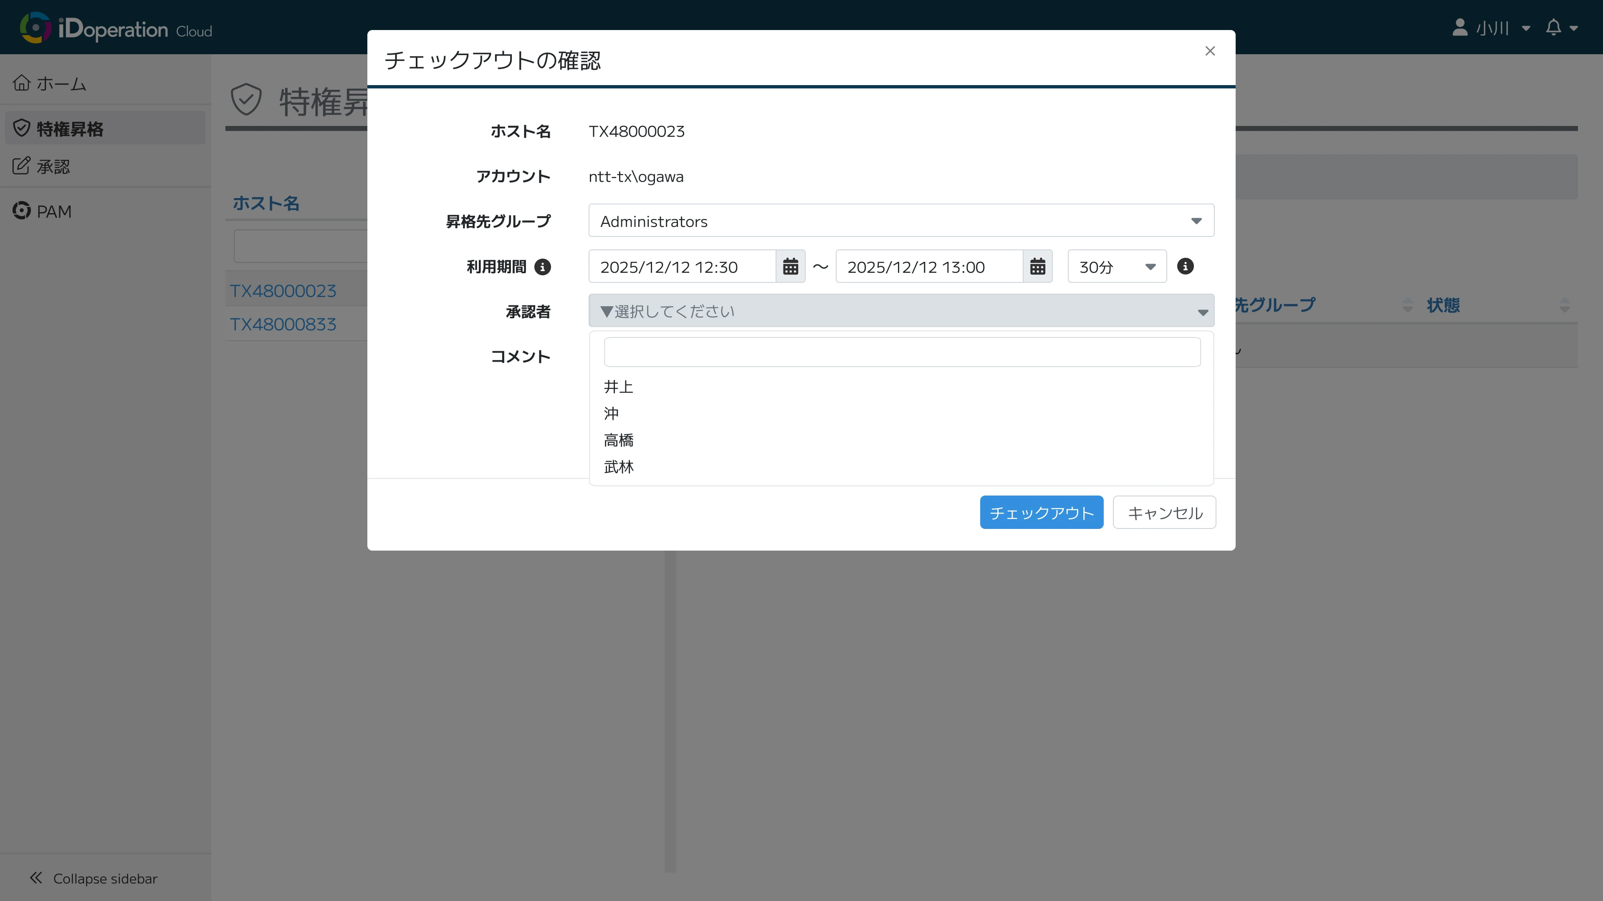
Task: Click the Collapse sidebar chevron icon
Action: pos(36,878)
